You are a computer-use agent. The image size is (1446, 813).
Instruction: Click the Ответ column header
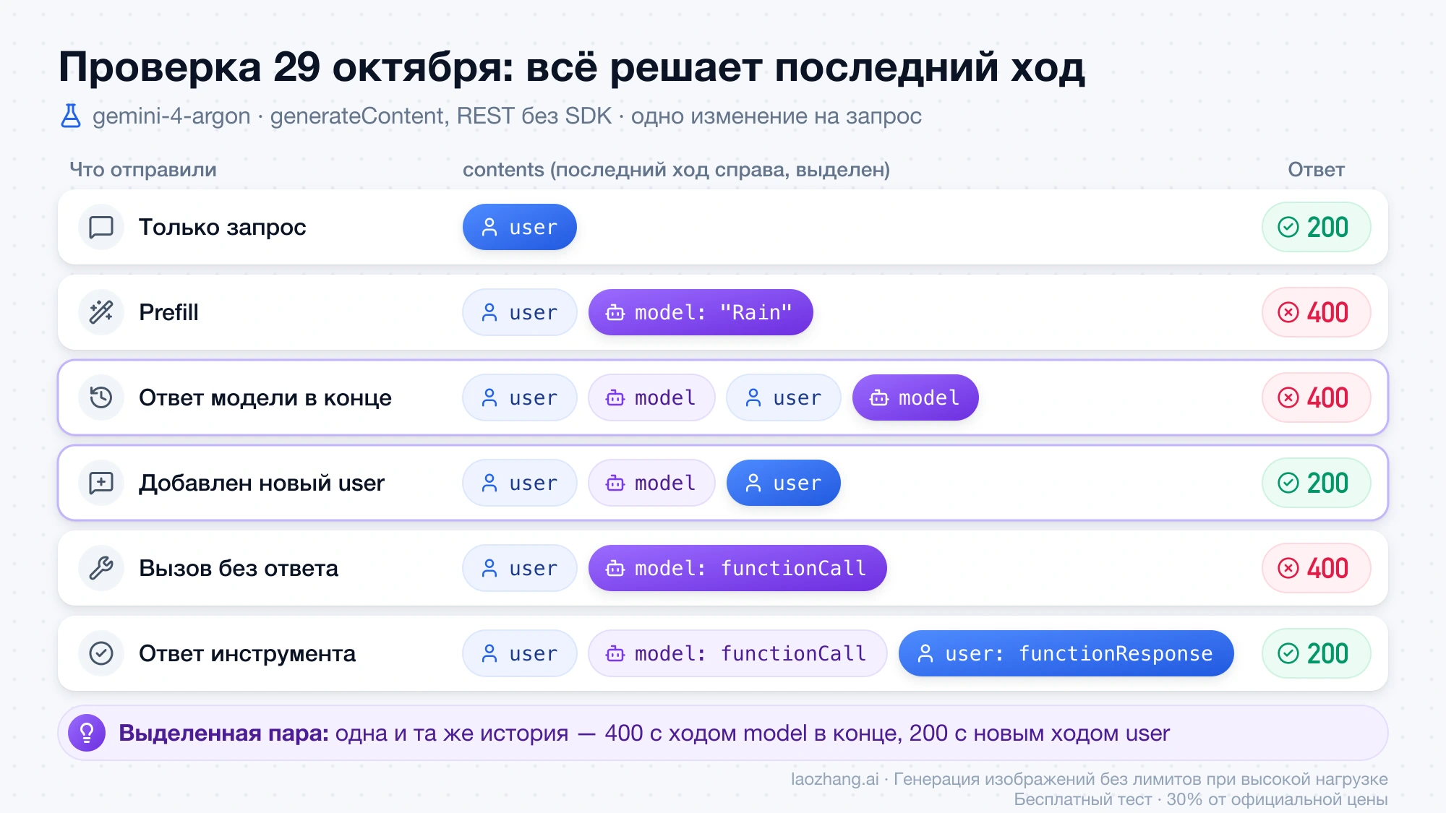(1316, 170)
